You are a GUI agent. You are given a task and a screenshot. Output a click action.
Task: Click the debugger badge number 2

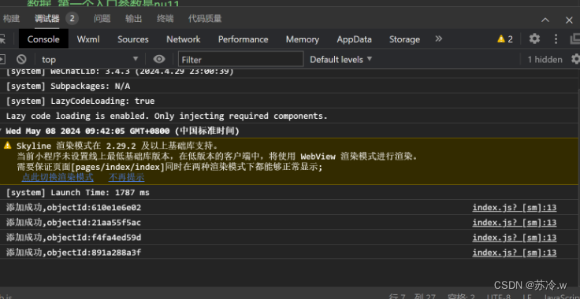coord(72,18)
